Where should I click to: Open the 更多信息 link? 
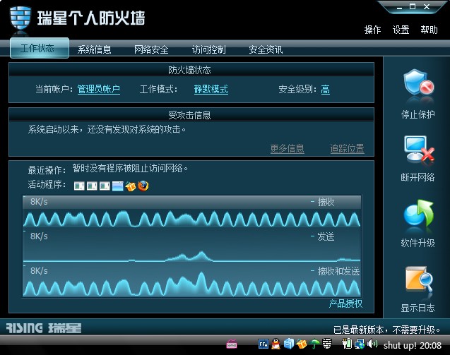288,148
